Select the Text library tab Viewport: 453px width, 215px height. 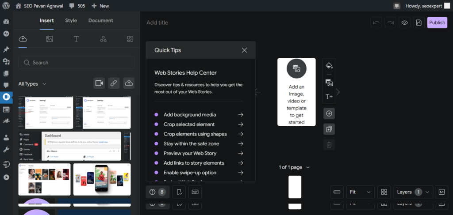click(x=76, y=39)
